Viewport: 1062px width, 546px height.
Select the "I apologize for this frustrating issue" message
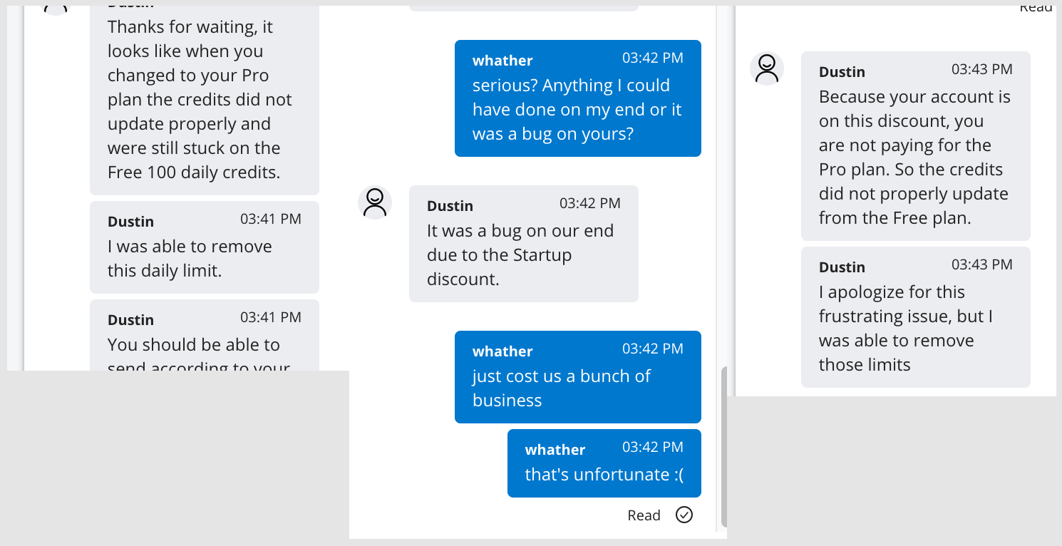tap(915, 317)
